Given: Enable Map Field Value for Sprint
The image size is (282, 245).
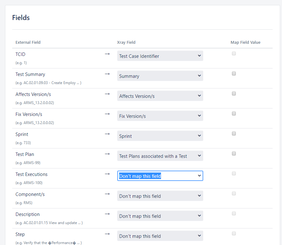Looking at the screenshot, I should tap(234, 133).
